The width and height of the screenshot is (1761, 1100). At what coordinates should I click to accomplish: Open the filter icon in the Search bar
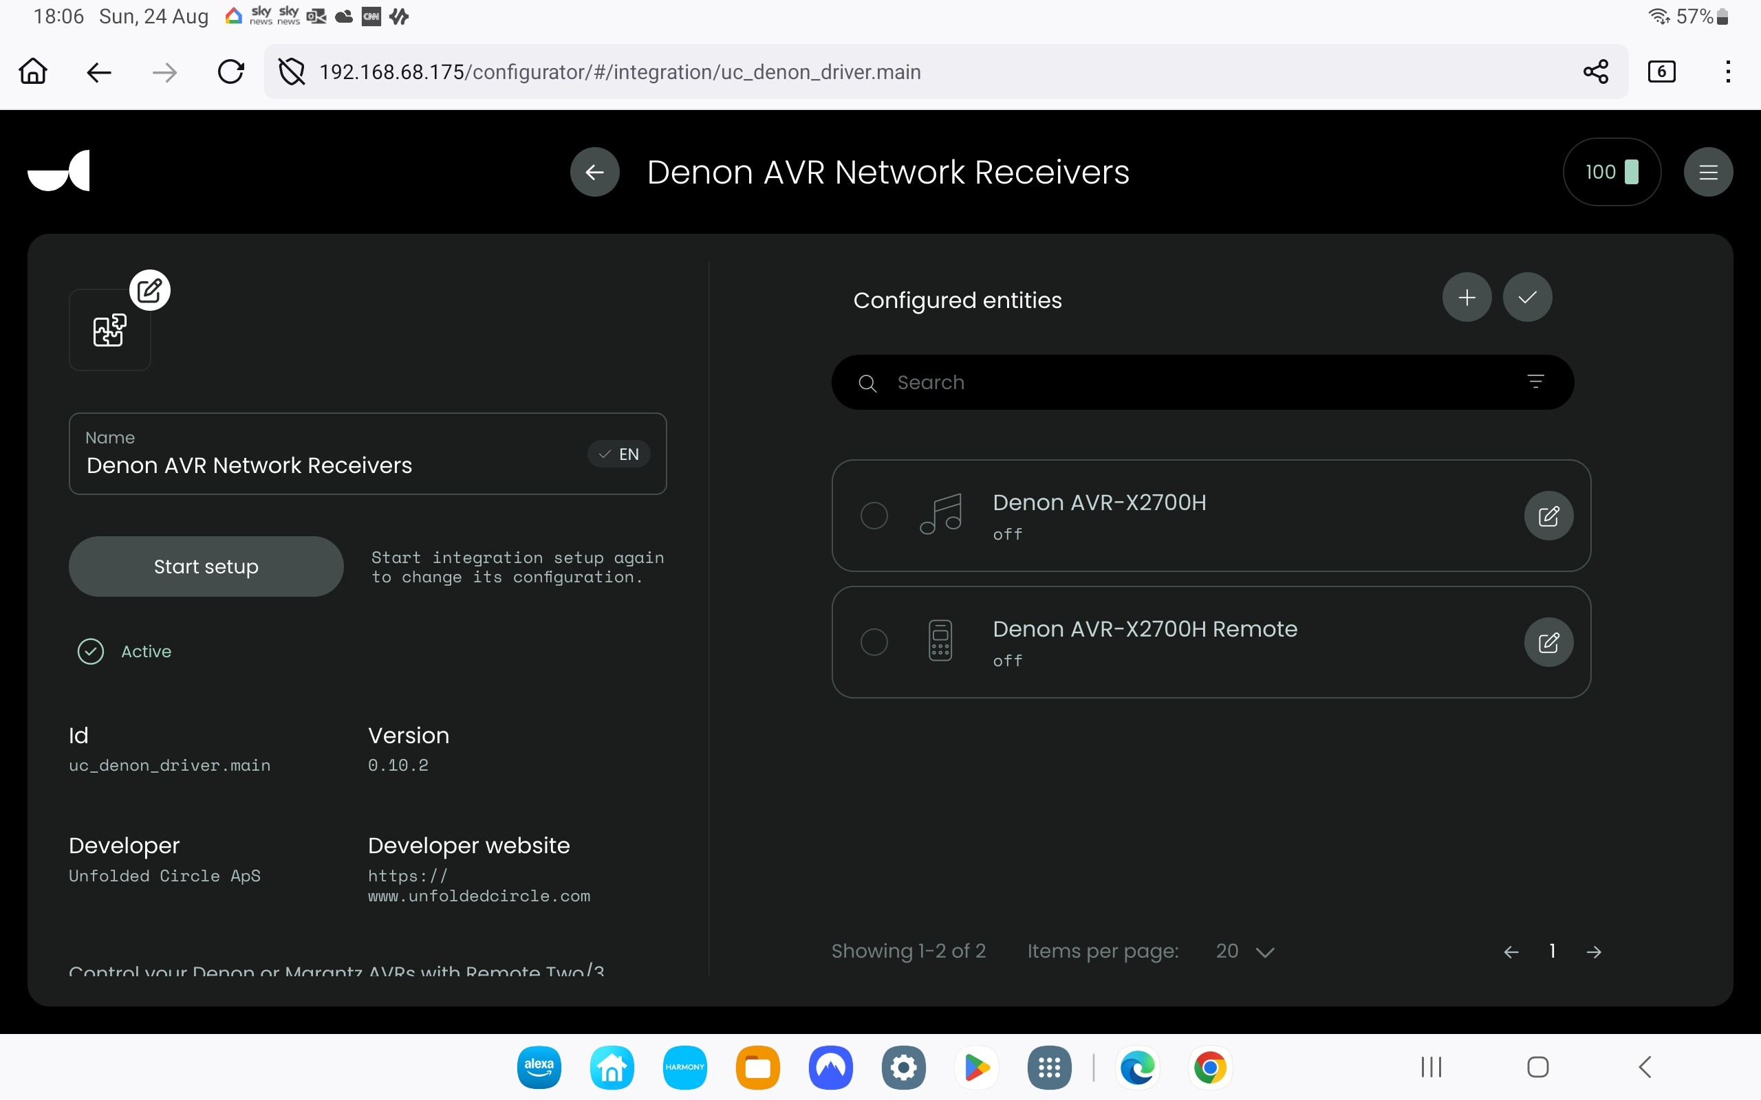pyautogui.click(x=1537, y=382)
